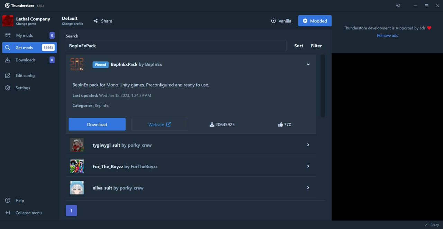Open Change profile link
The width and height of the screenshot is (443, 229).
tap(72, 24)
